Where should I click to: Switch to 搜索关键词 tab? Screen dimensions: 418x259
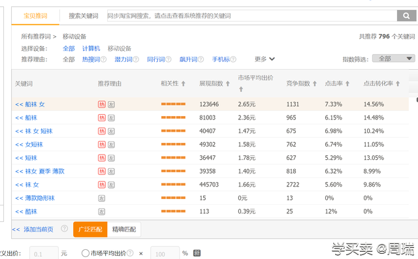tap(84, 16)
